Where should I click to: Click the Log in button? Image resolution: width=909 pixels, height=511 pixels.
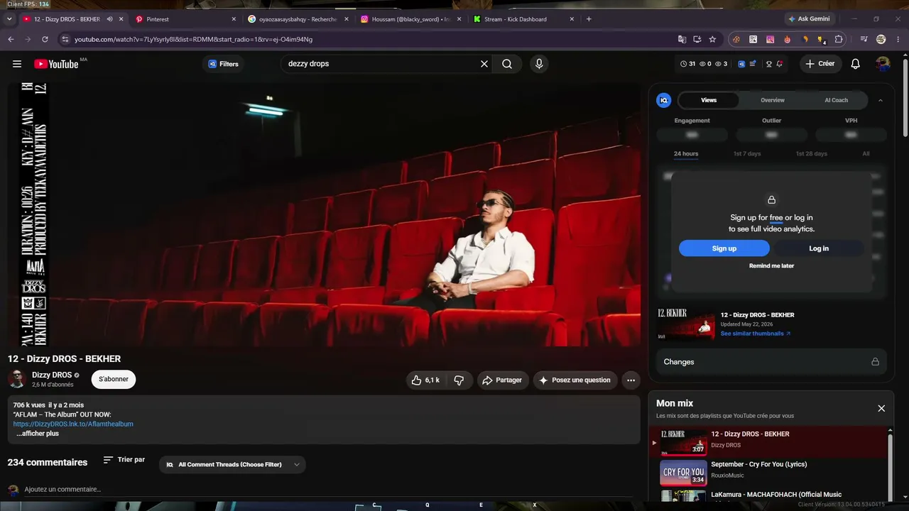pyautogui.click(x=819, y=248)
